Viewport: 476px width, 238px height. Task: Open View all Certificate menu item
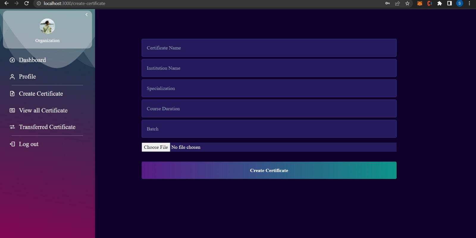43,110
